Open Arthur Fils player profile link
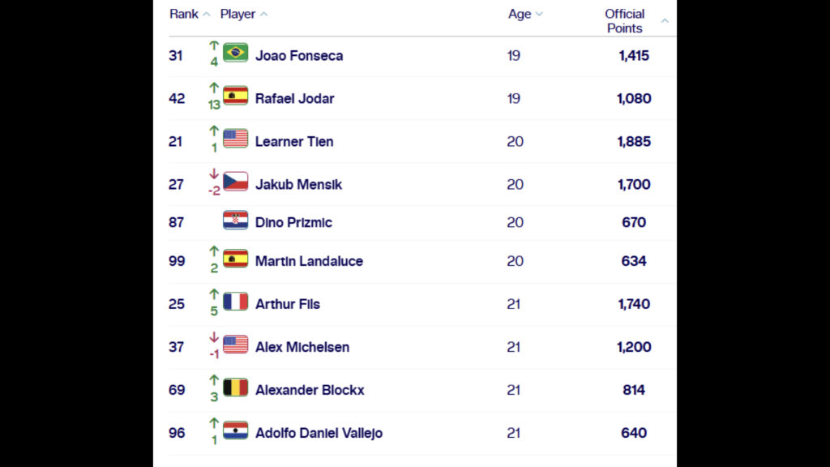 pos(287,304)
